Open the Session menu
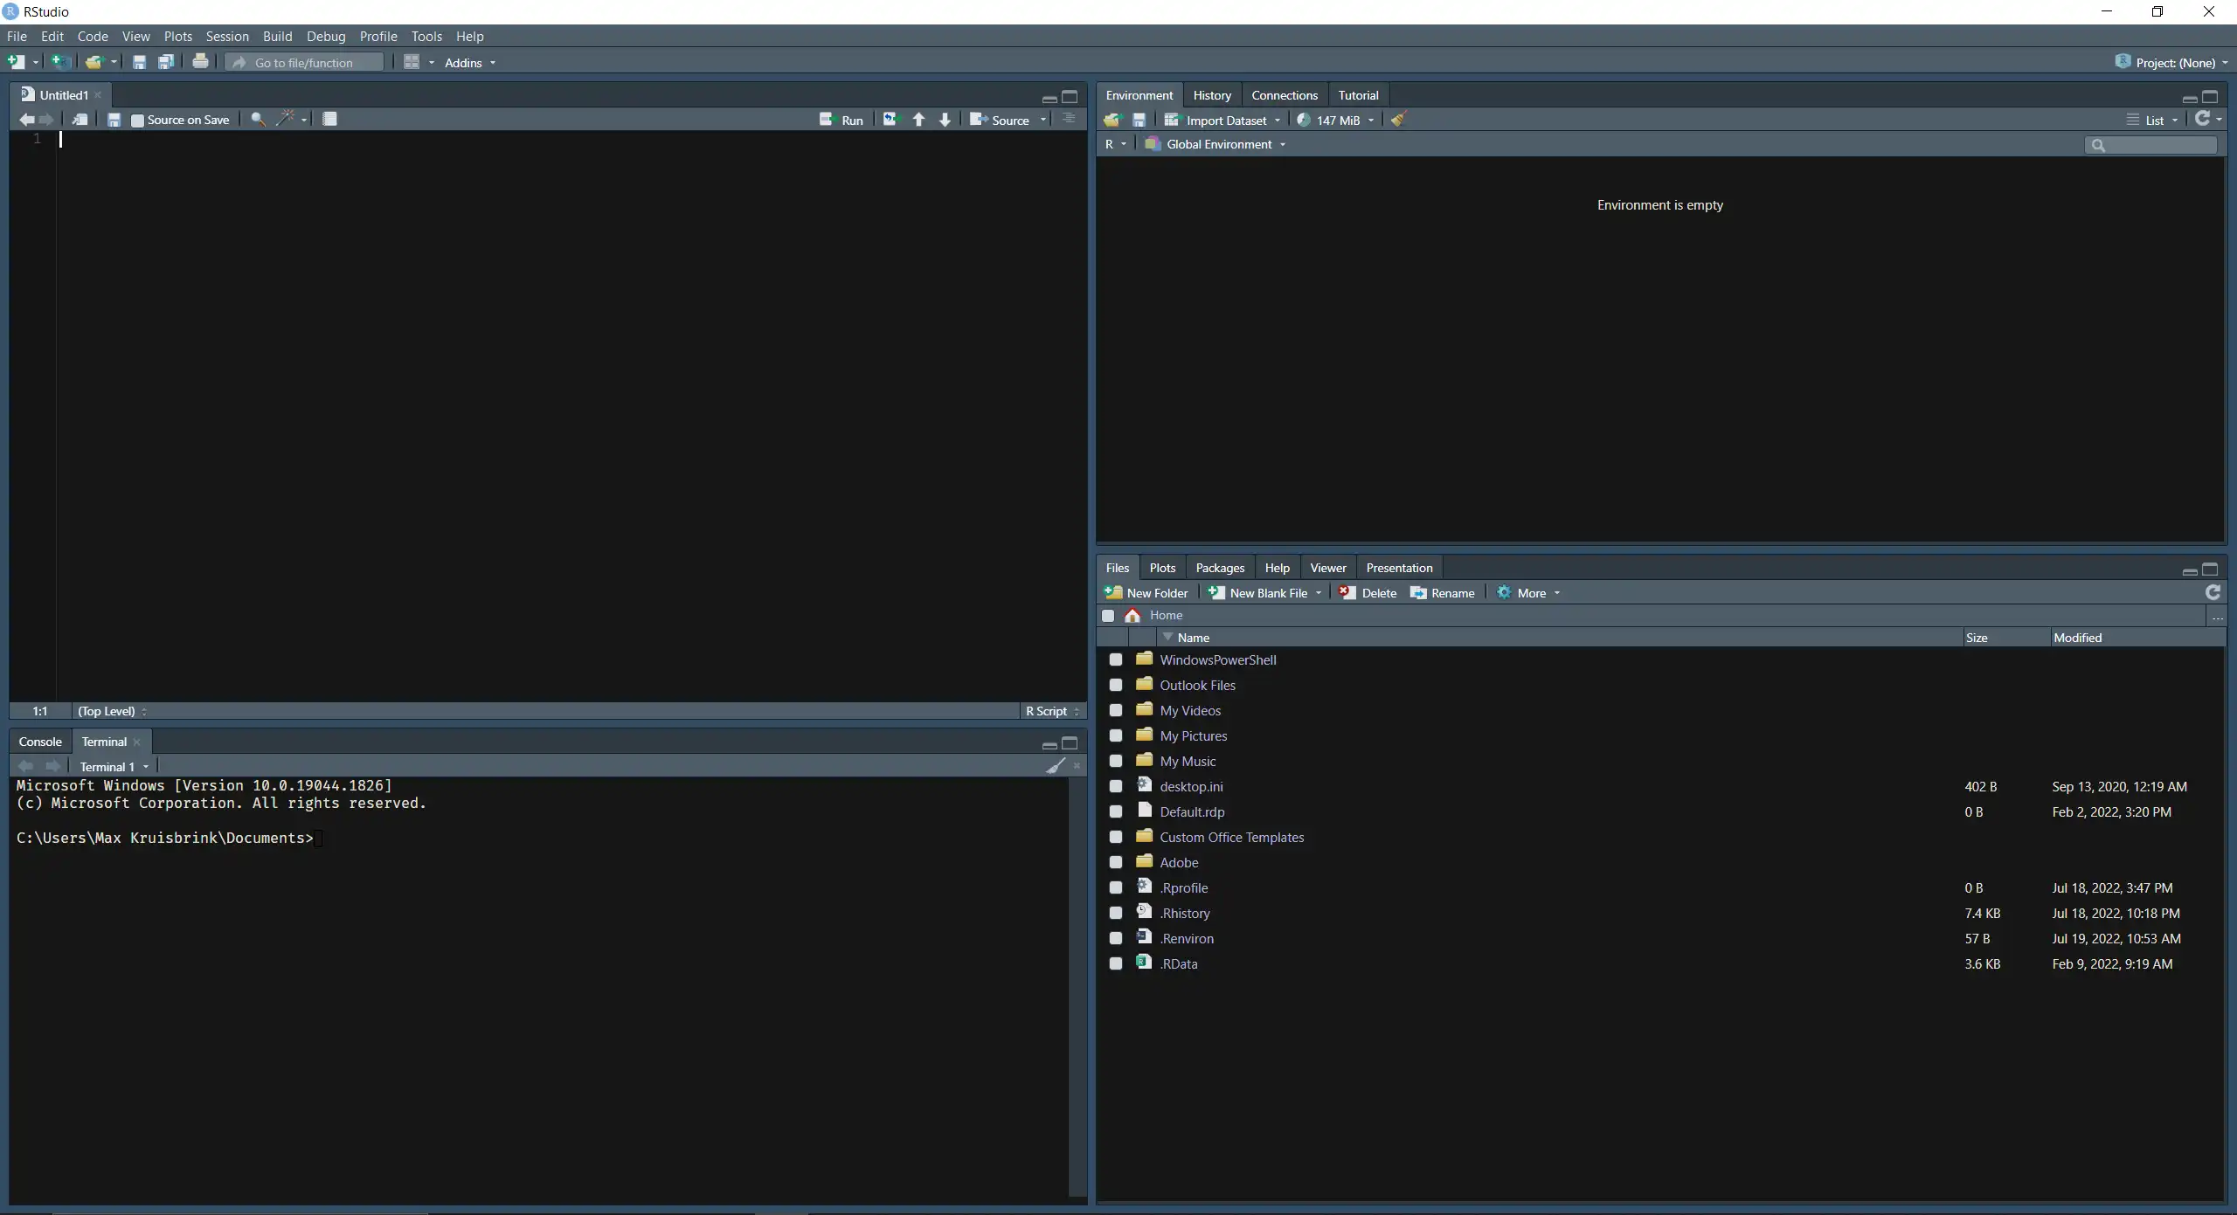The height and width of the screenshot is (1215, 2237). click(x=227, y=36)
